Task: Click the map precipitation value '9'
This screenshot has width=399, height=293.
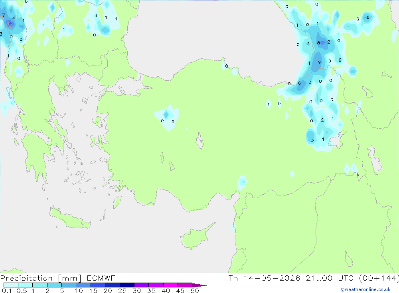Action: 319,62
